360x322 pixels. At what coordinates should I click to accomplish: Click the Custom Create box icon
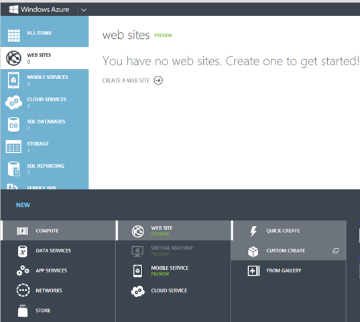pos(253,252)
